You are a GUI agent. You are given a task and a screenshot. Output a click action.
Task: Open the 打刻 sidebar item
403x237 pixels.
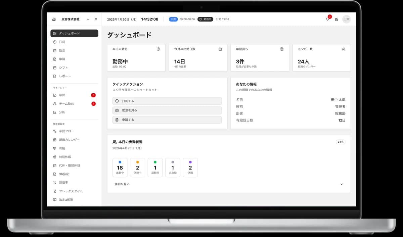[x=74, y=42]
